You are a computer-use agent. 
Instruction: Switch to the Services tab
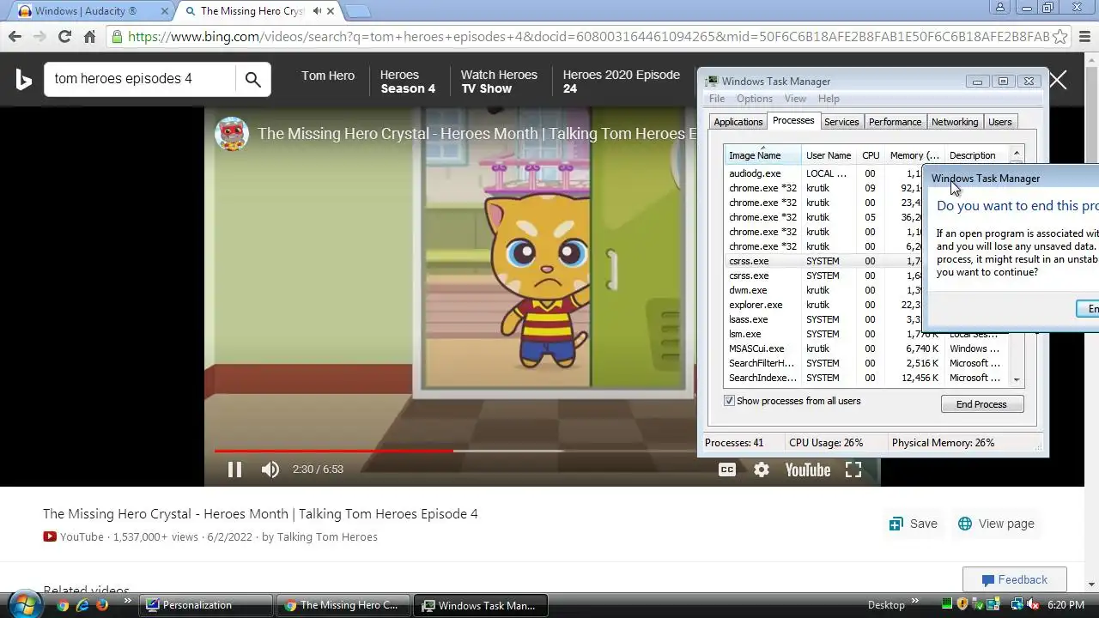pyautogui.click(x=841, y=122)
